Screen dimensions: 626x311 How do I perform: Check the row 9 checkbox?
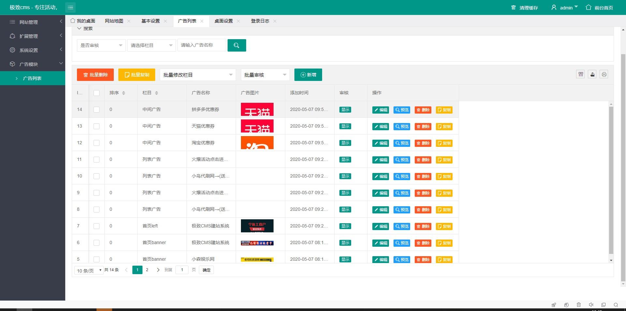point(97,193)
